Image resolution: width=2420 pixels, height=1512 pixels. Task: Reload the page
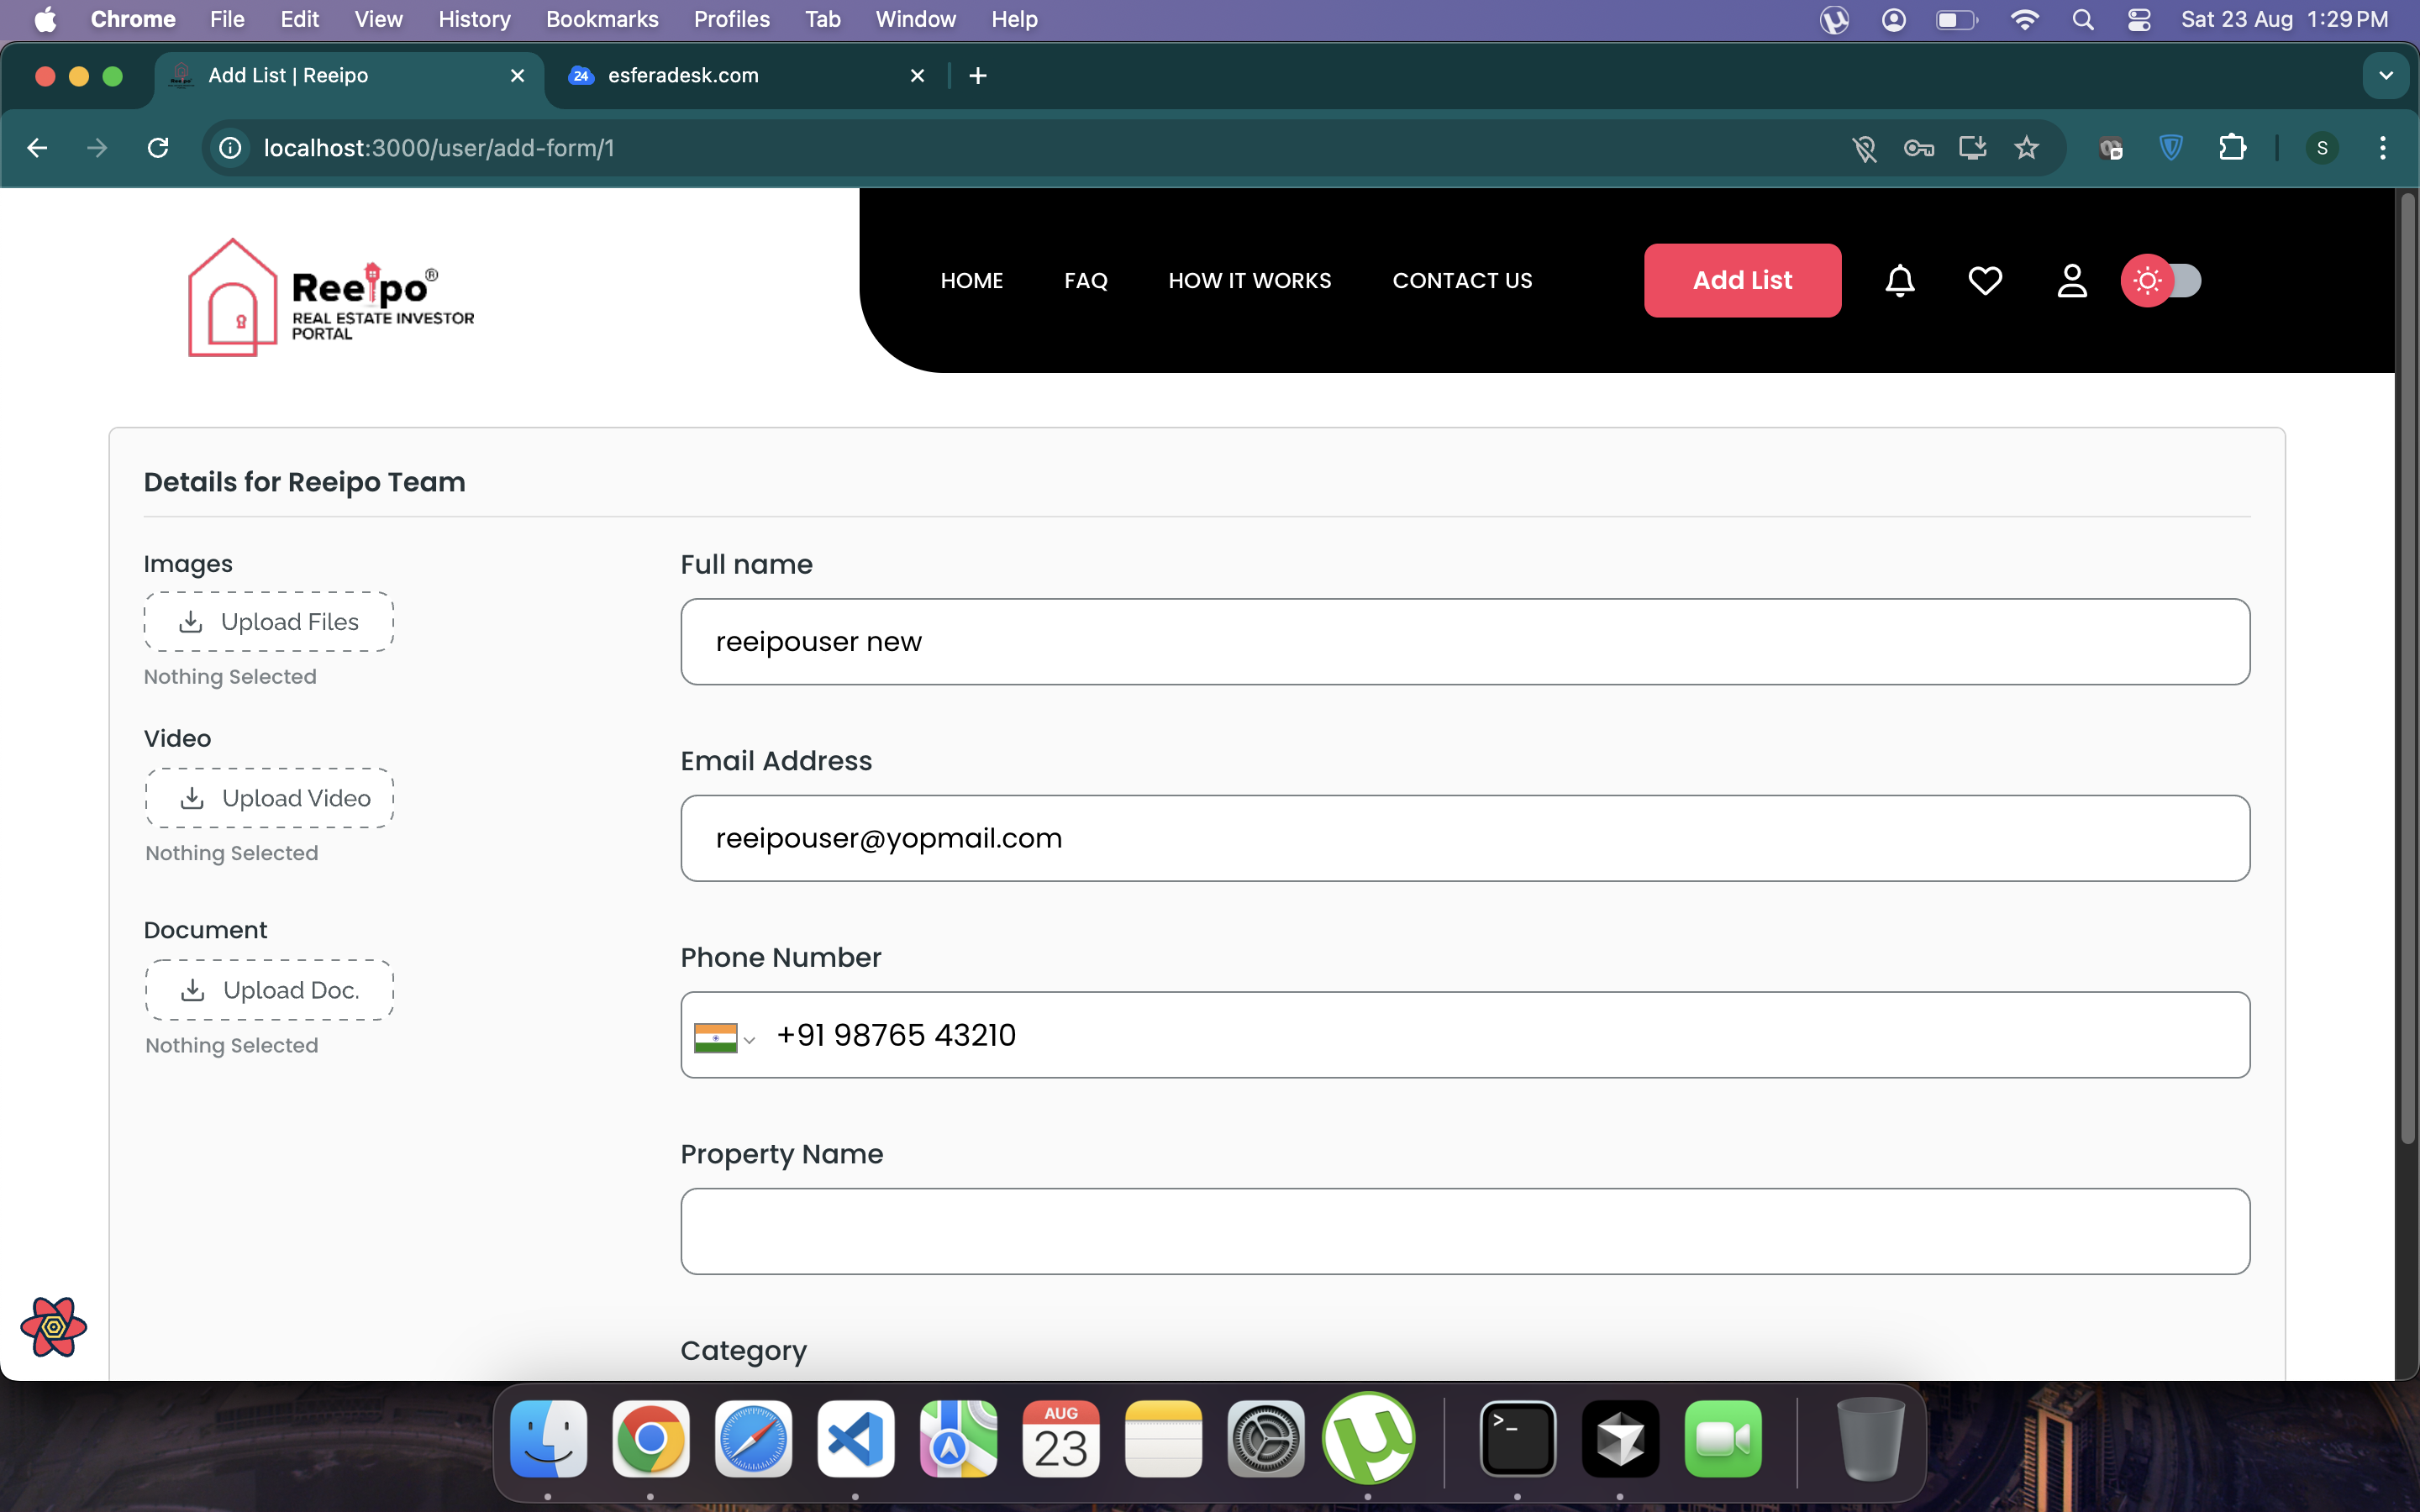click(x=158, y=148)
